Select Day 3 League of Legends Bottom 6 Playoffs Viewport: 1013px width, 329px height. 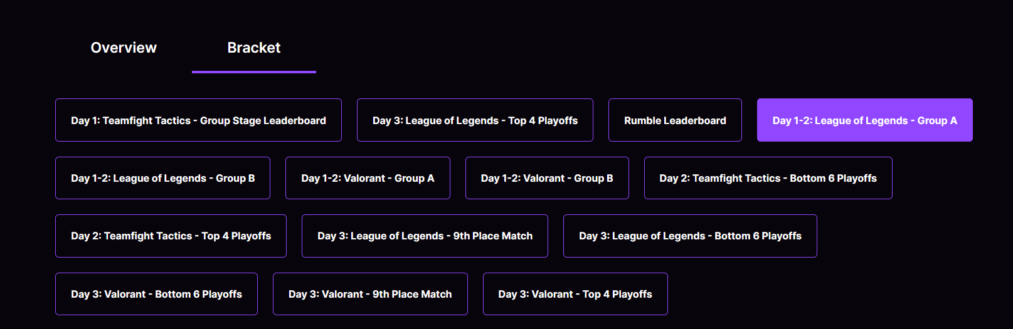click(690, 236)
